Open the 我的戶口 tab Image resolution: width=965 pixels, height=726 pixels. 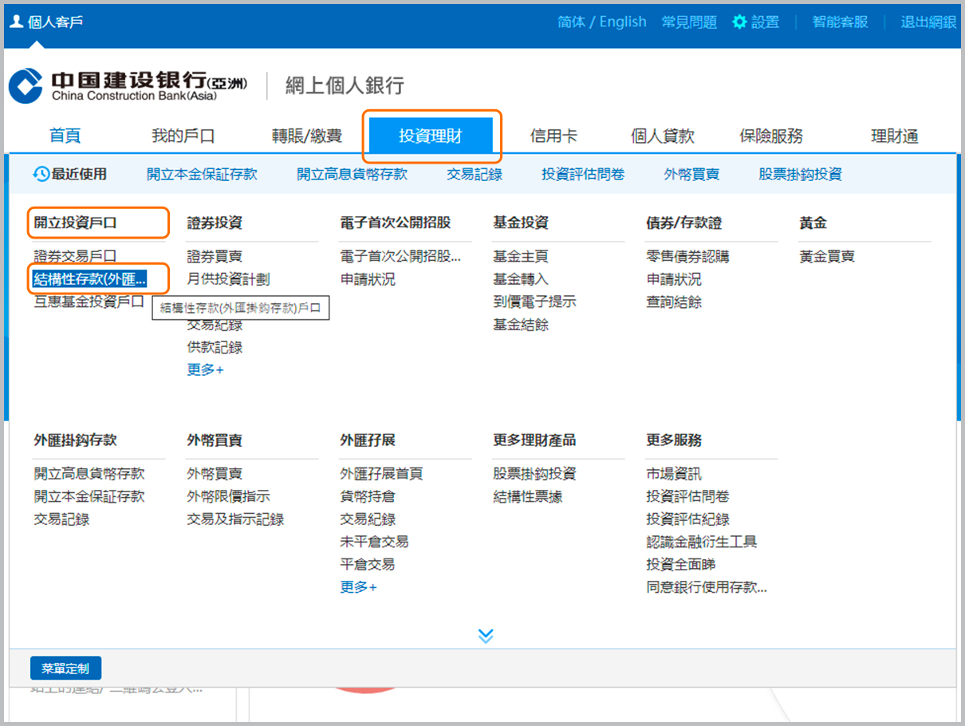click(183, 136)
